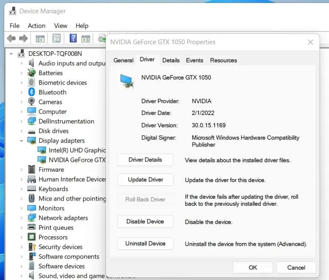Click the blue Help question-mark icon
The image size is (329, 280).
[x=73, y=38]
